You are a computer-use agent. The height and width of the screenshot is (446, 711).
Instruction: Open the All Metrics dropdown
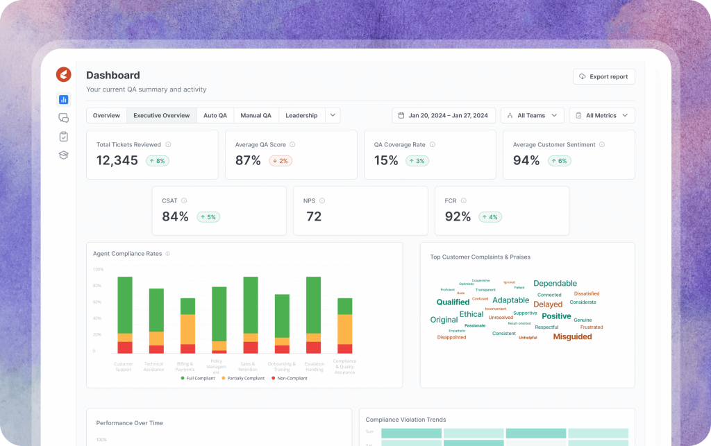coord(602,115)
